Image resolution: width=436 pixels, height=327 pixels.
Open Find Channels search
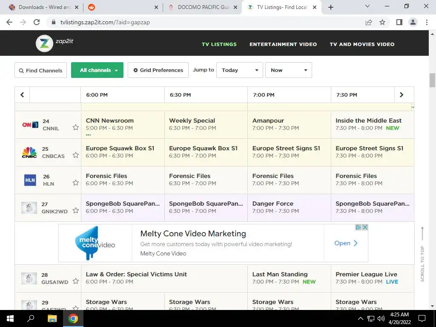(x=40, y=70)
